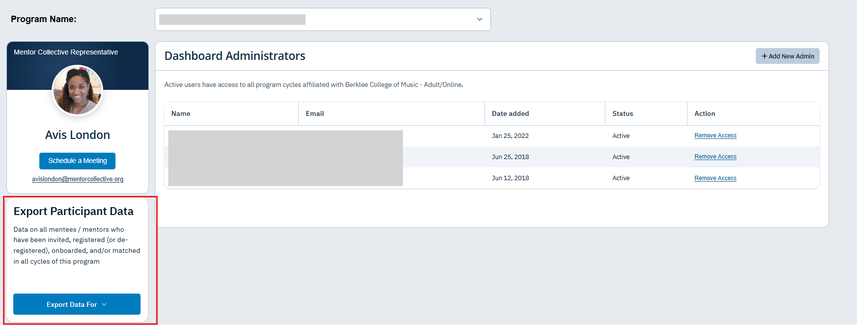
Task: Click Remove Access for Jan 25, 2022 row
Action: (715, 135)
